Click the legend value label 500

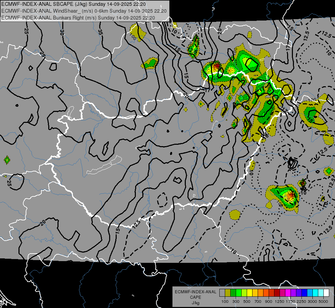247,301
